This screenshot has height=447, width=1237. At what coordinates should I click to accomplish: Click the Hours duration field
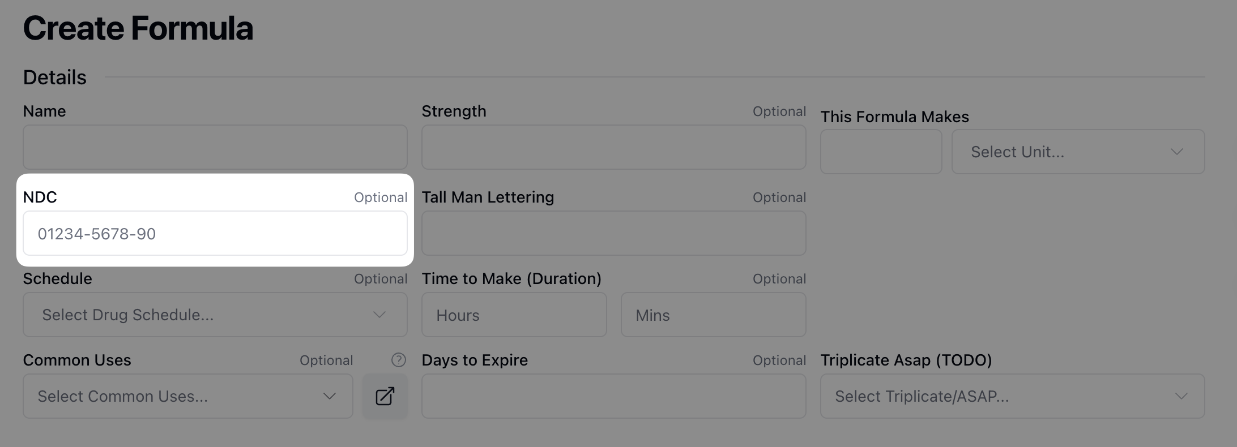tap(514, 315)
